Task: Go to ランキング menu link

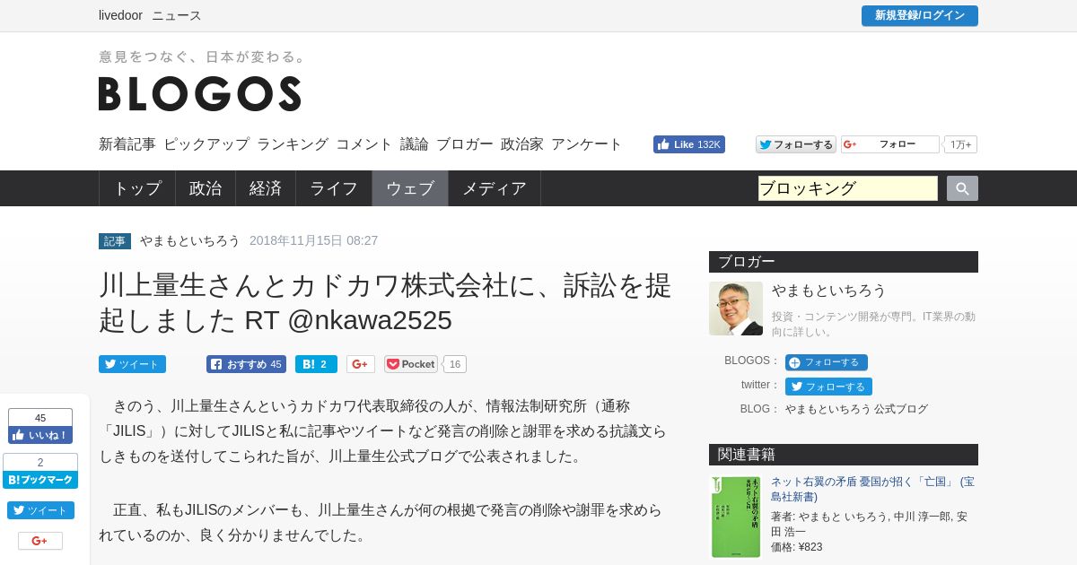Action: 293,143
